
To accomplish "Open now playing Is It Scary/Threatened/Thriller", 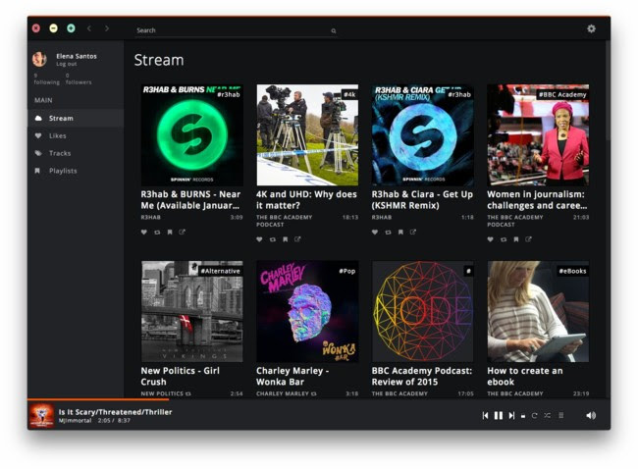I will tap(115, 412).
